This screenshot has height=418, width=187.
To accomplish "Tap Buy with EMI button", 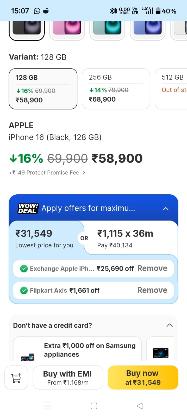I will 68,378.
